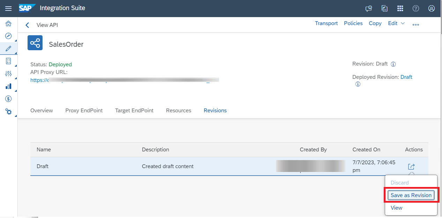Click the Description column header

pyautogui.click(x=156, y=150)
